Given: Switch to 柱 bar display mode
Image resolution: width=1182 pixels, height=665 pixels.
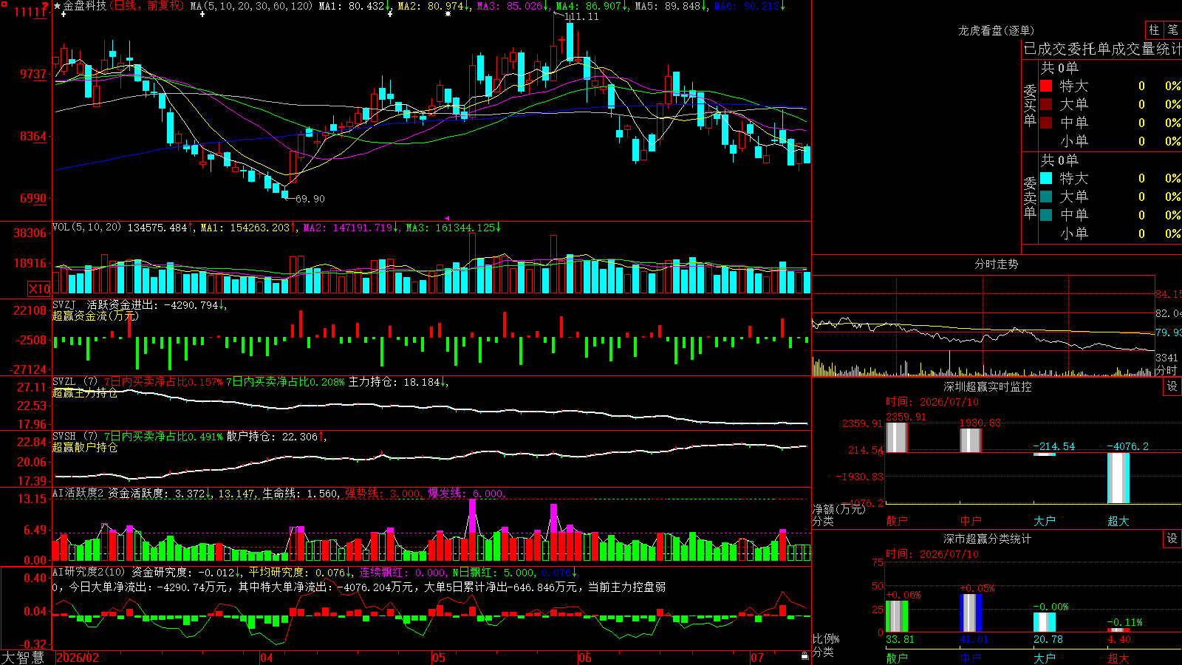Looking at the screenshot, I should tap(1154, 30).
